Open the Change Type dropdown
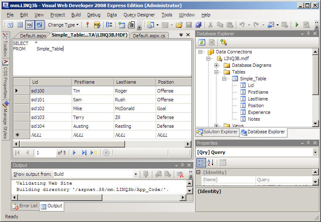 [63, 25]
